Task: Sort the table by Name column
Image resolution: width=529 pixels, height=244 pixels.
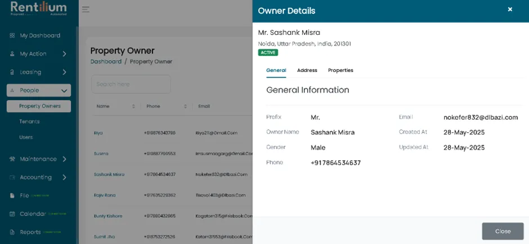Action: [133, 106]
